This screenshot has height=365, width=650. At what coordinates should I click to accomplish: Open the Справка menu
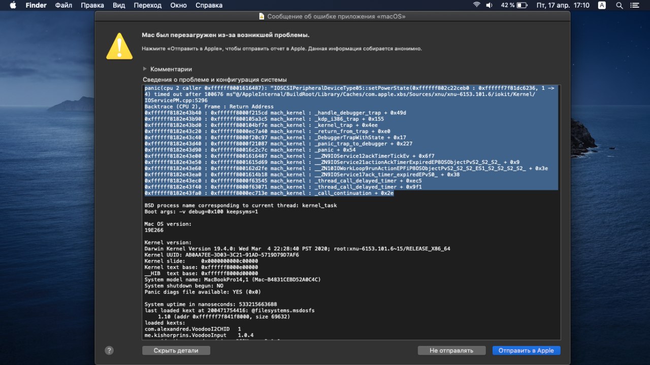209,5
